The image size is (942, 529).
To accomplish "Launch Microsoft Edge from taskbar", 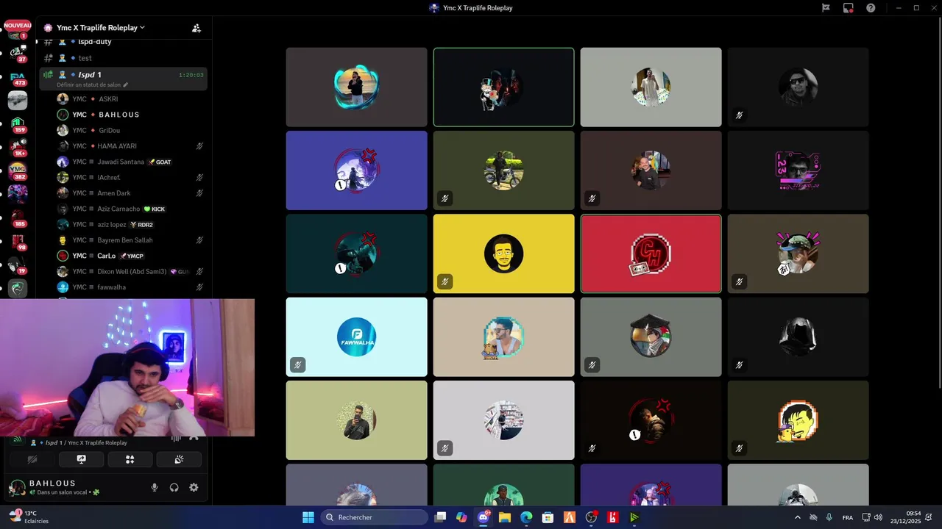I will tap(526, 517).
